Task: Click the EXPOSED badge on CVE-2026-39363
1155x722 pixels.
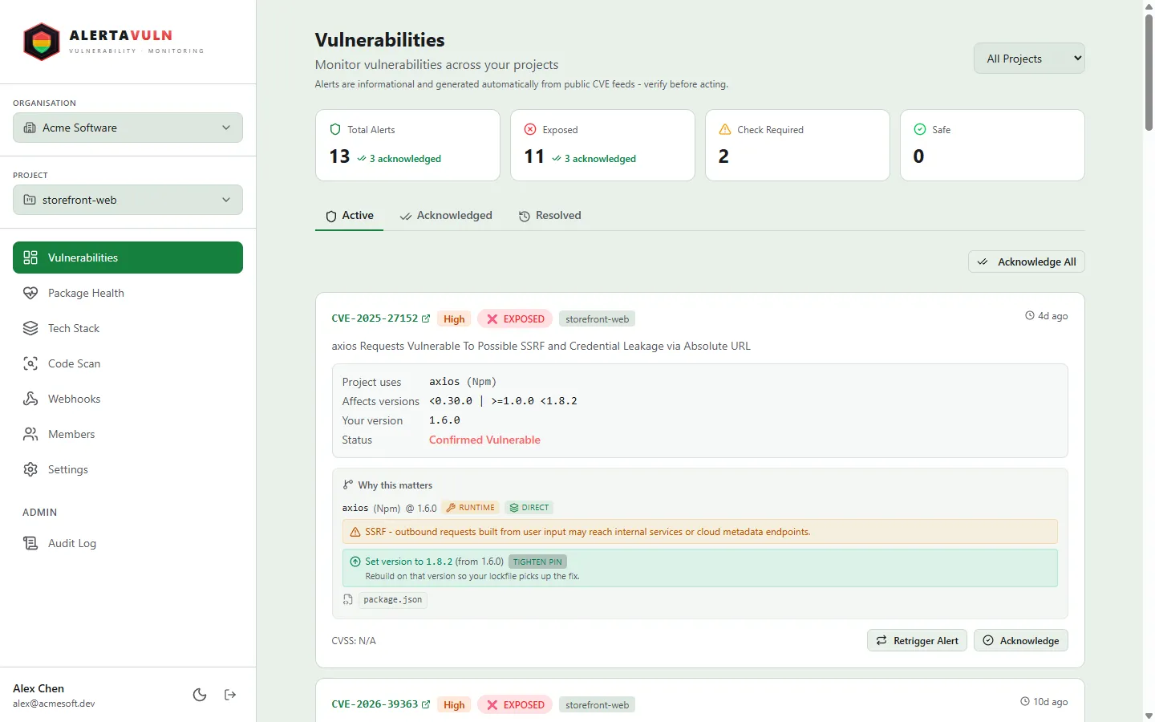Action: pyautogui.click(x=515, y=704)
